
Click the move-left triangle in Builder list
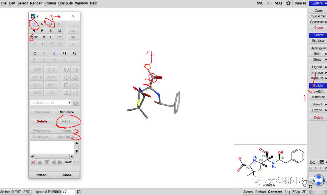[x=54, y=162]
